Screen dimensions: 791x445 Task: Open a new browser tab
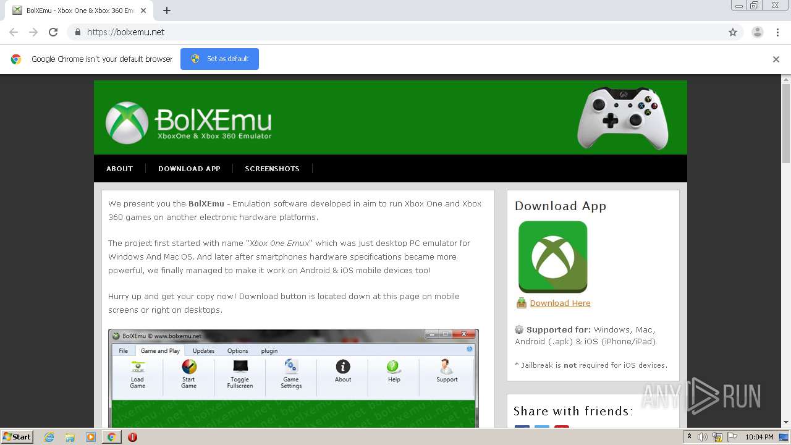point(167,11)
